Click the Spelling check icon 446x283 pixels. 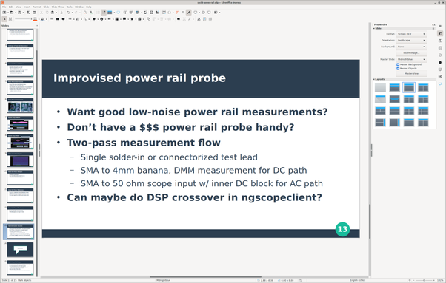click(91, 13)
